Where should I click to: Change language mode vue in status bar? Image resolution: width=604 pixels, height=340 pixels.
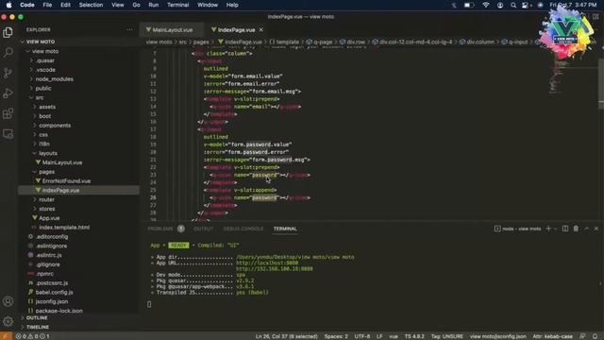(394, 336)
